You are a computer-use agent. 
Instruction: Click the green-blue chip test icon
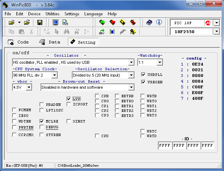112,32
